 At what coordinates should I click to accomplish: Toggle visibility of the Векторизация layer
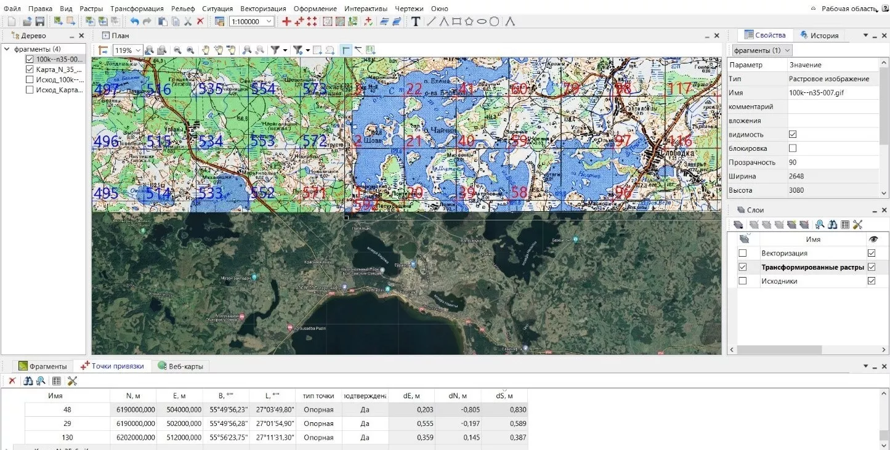coord(871,253)
